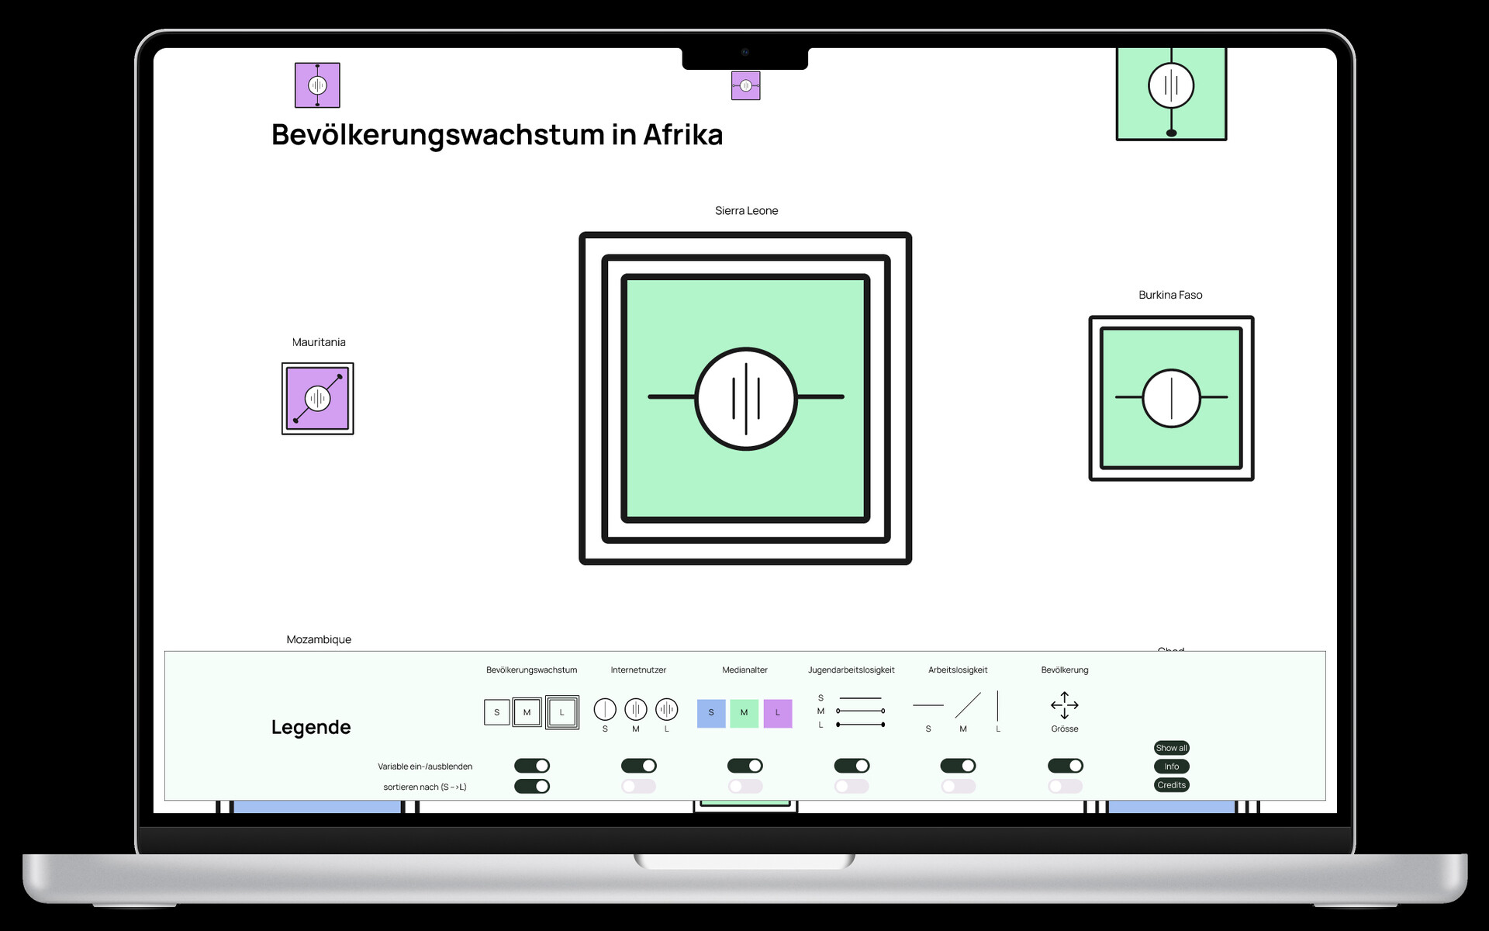Click the Internetnutzer S circle with one line

coord(605,709)
